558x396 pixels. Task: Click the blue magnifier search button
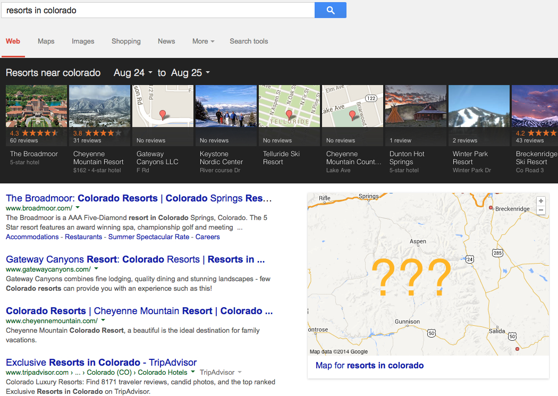pyautogui.click(x=330, y=10)
